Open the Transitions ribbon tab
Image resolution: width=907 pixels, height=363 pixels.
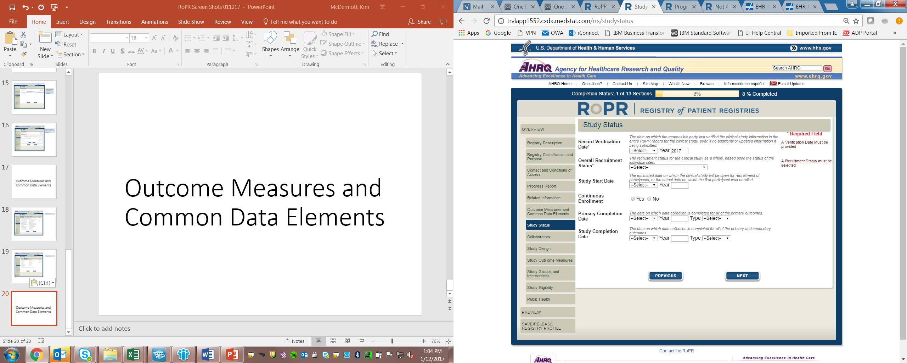(x=118, y=22)
